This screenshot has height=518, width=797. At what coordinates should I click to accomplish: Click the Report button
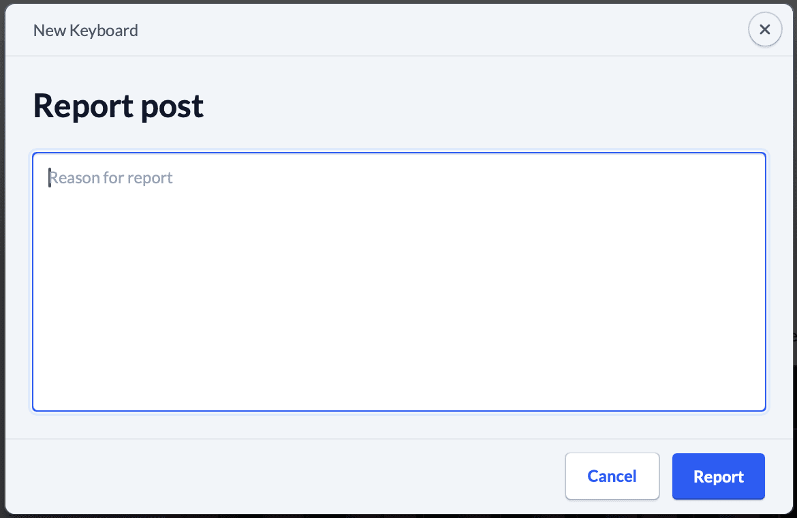[x=718, y=476]
